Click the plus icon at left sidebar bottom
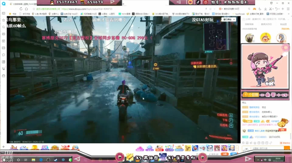The height and width of the screenshot is (163, 292). coord(4,147)
